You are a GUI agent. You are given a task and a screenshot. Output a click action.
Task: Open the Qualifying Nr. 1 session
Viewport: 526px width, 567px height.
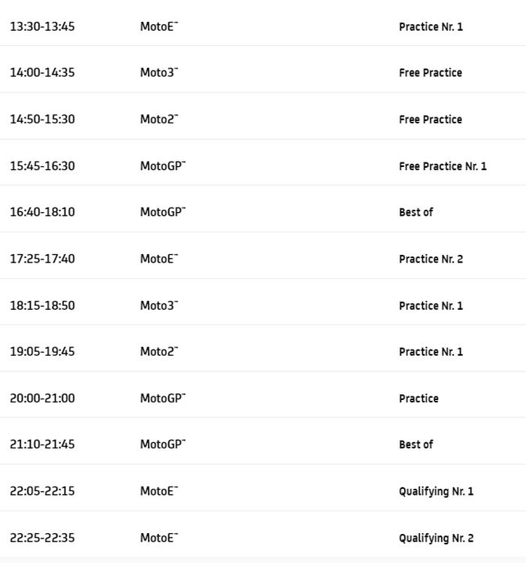click(x=436, y=491)
